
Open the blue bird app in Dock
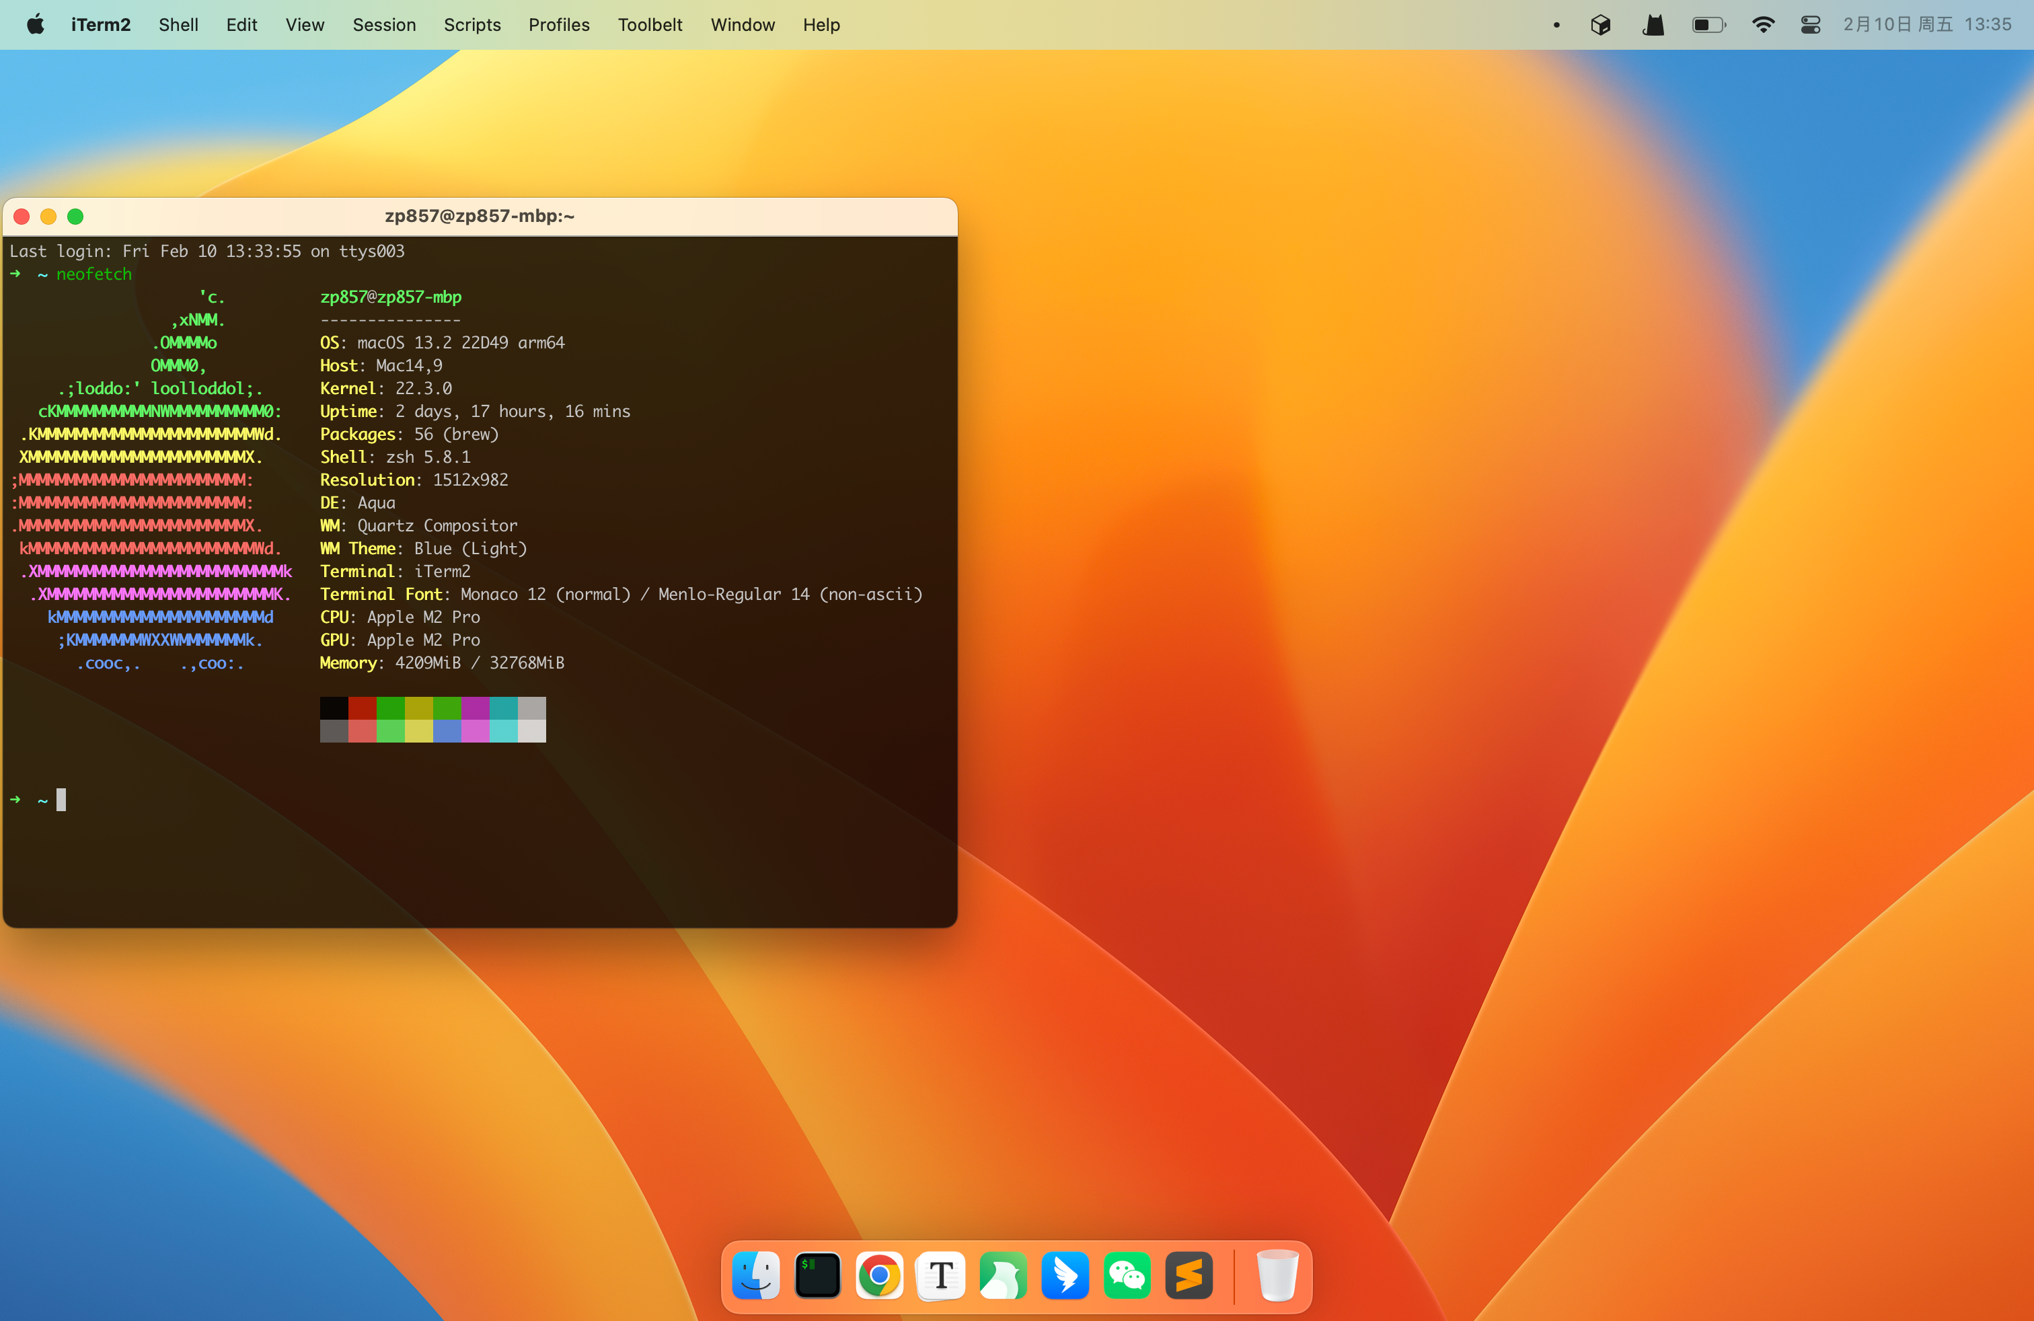click(x=1065, y=1276)
